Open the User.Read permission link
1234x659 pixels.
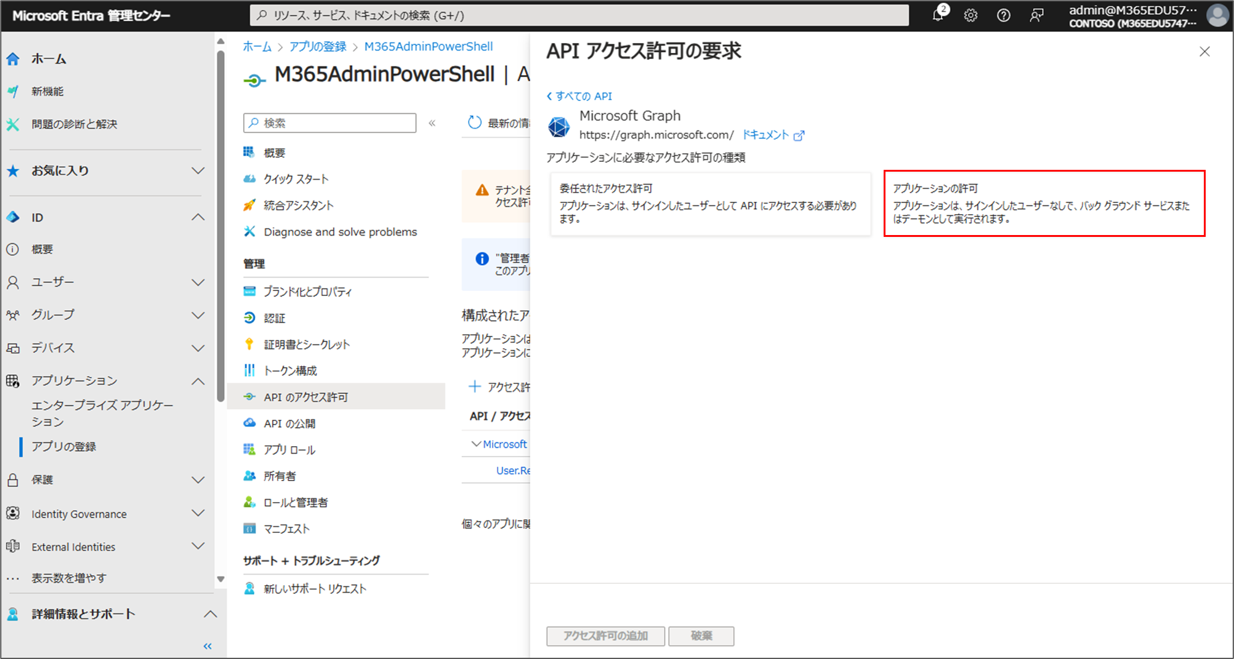pyautogui.click(x=512, y=471)
